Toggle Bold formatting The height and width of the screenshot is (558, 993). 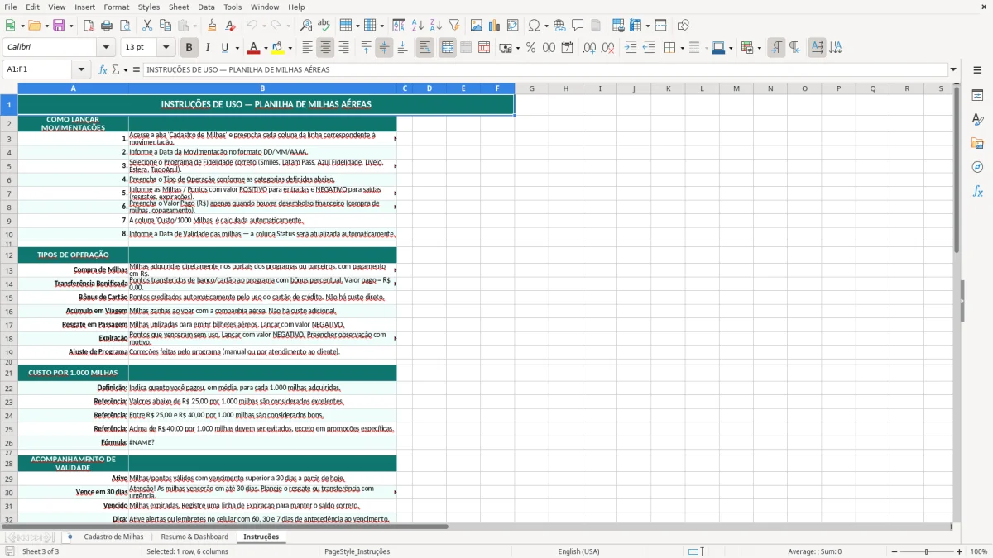[x=189, y=48]
